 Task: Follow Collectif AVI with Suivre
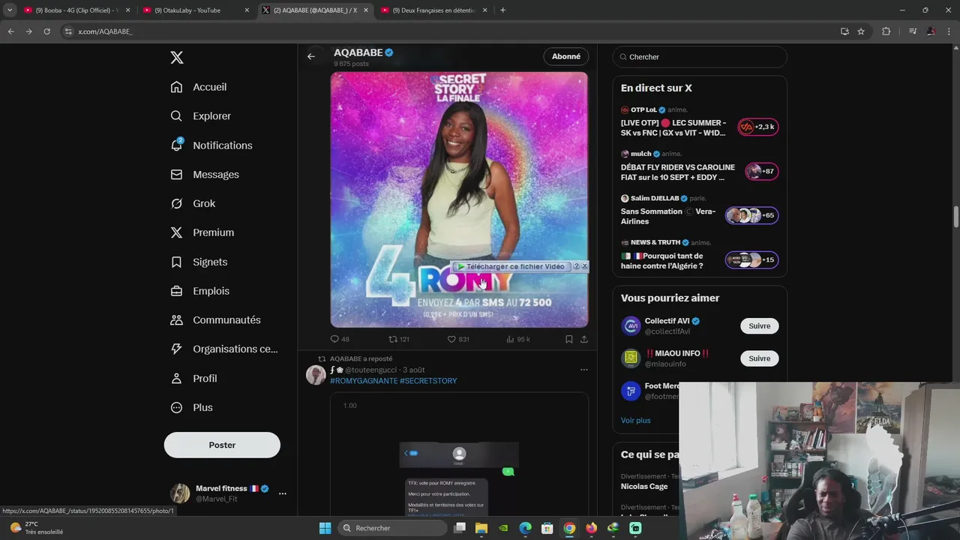click(760, 325)
